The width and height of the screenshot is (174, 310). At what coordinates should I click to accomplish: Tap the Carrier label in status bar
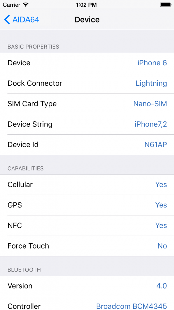[11, 5]
